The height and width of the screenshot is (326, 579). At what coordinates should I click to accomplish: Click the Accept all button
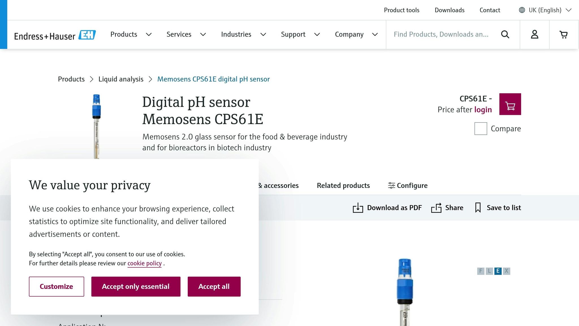214,286
